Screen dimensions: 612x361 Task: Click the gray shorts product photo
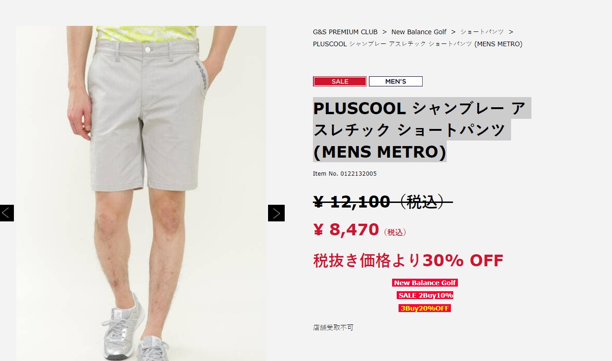tap(141, 193)
